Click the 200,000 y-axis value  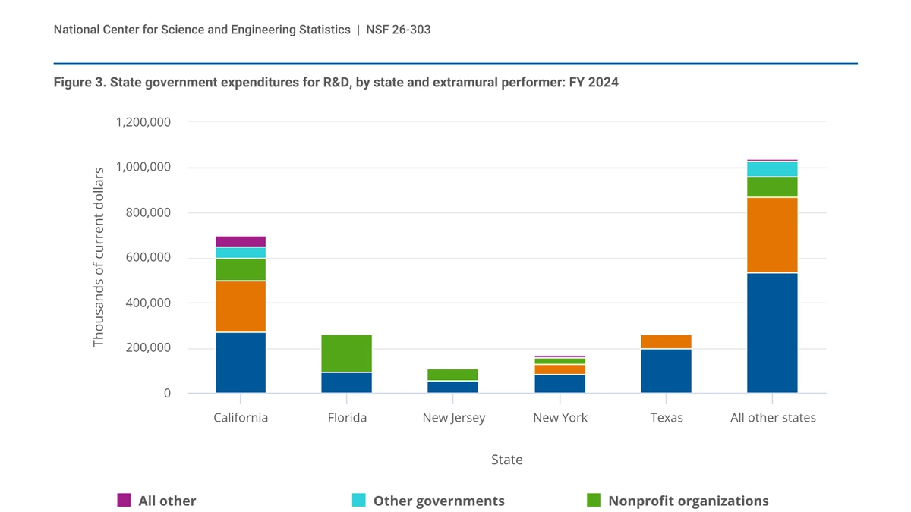click(x=147, y=349)
